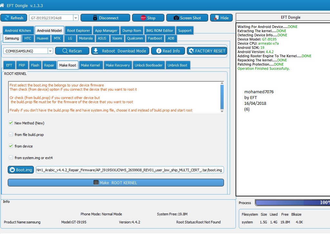
Task: Select the Xiaomi brand tab
Action: pyautogui.click(x=117, y=38)
